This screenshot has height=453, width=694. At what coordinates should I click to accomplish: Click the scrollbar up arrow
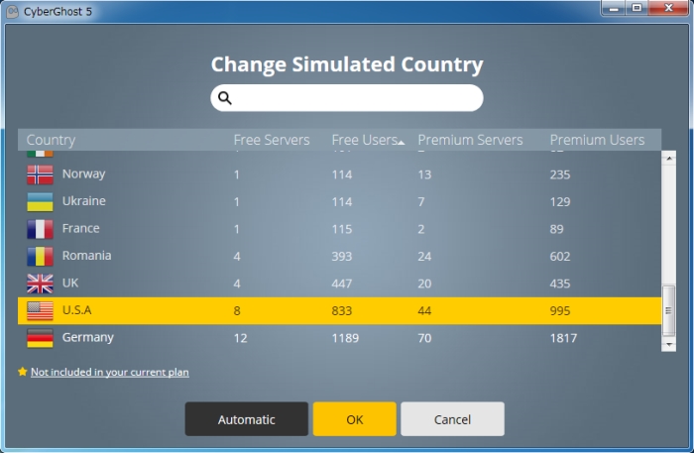(x=669, y=158)
